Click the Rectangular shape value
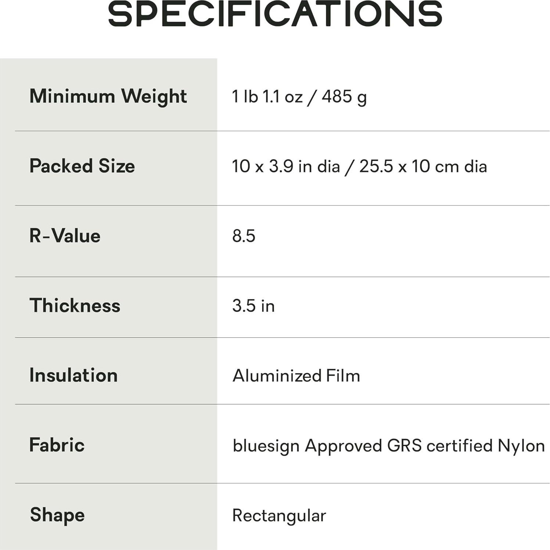 (x=279, y=516)
